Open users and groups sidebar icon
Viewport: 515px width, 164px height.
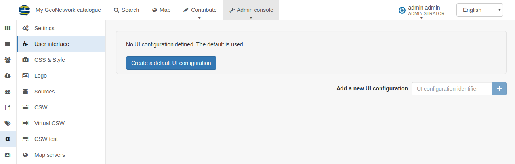(x=8, y=60)
